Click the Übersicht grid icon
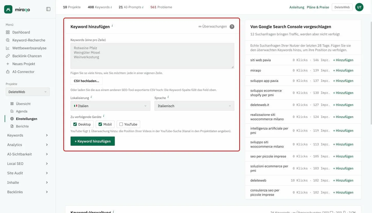Screen dimensions: 372x213 (x=12, y=104)
